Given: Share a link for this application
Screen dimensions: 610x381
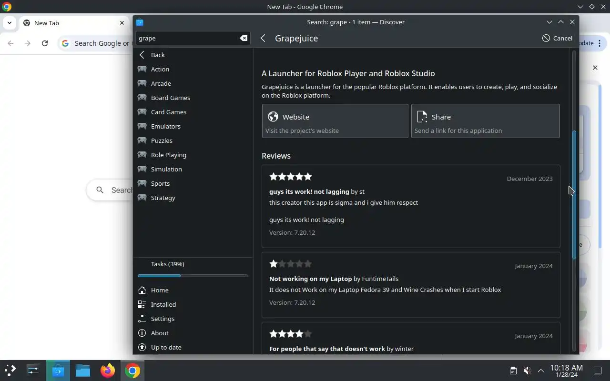Looking at the screenshot, I should (485, 121).
